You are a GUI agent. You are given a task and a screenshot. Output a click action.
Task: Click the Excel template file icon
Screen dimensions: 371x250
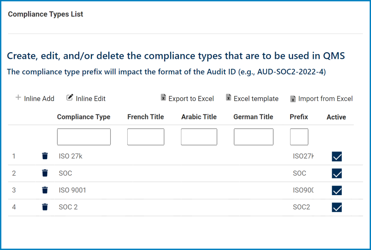(228, 98)
